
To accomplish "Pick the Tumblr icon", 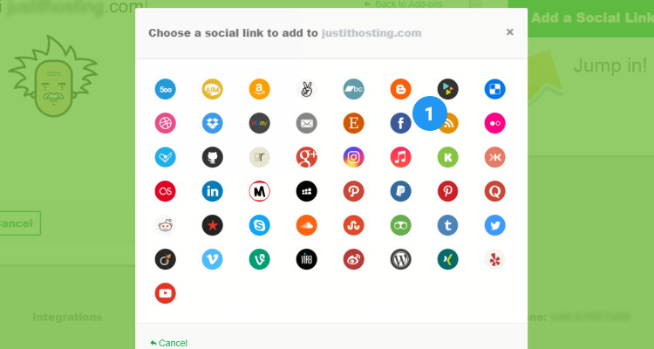I will pyautogui.click(x=447, y=225).
